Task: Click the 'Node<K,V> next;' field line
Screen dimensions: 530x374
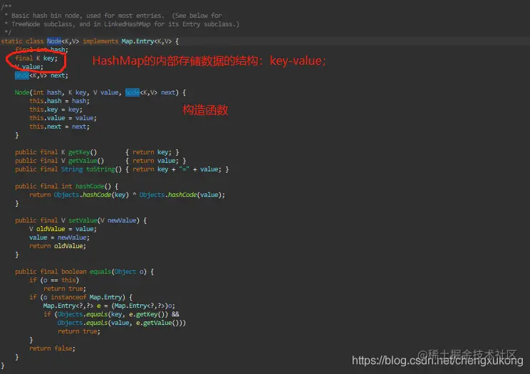Action: 41,75
